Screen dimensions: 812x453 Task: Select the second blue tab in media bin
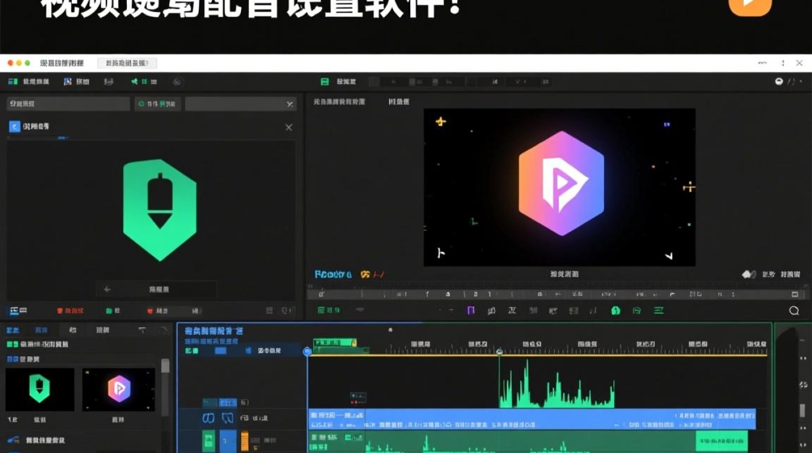(x=41, y=330)
